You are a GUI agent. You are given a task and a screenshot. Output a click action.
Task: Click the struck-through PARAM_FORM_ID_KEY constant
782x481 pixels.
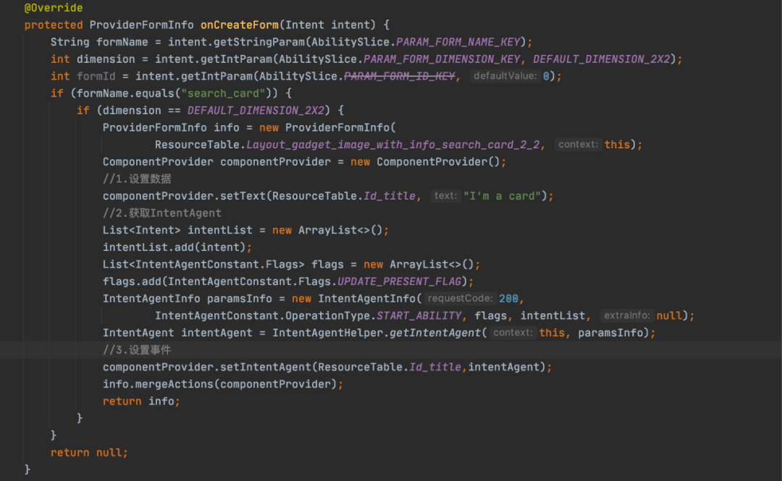400,76
